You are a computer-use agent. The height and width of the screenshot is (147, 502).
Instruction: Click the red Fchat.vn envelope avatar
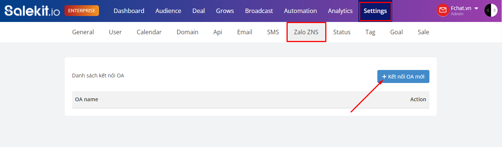click(443, 10)
